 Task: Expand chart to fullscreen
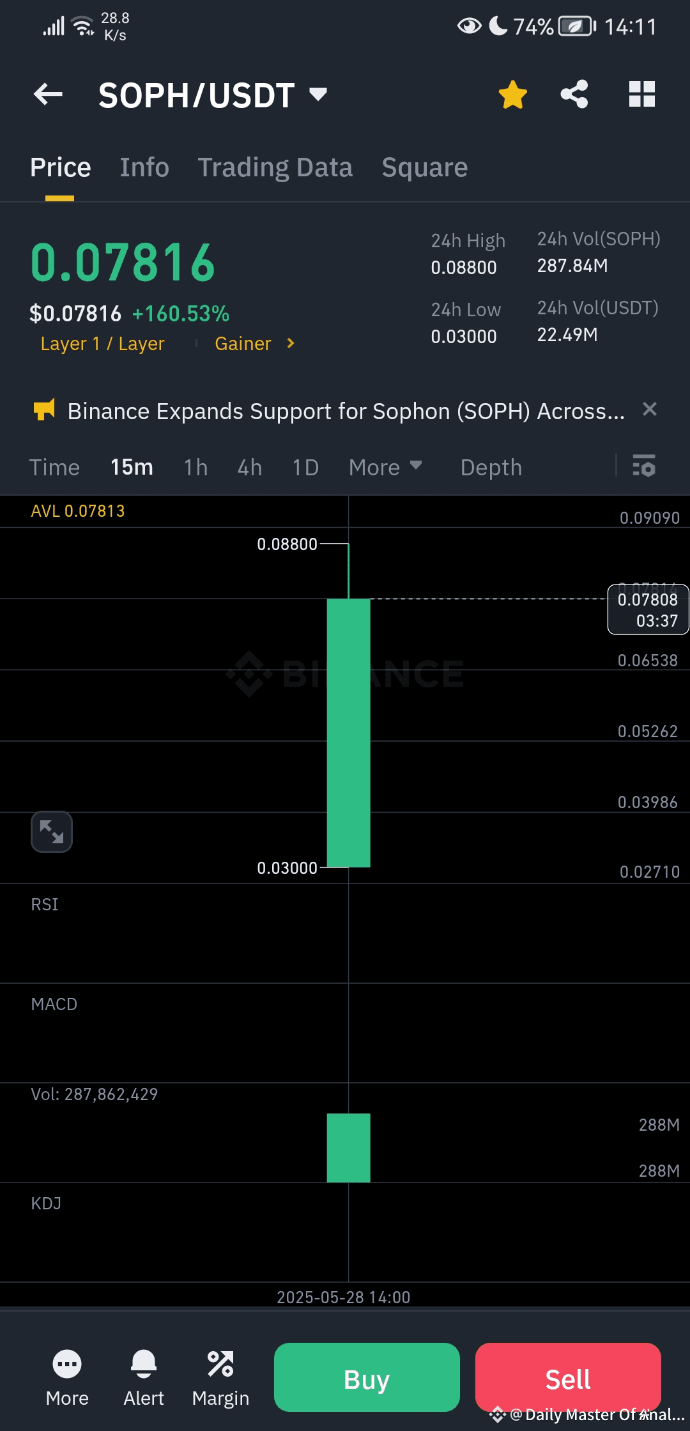tap(52, 832)
